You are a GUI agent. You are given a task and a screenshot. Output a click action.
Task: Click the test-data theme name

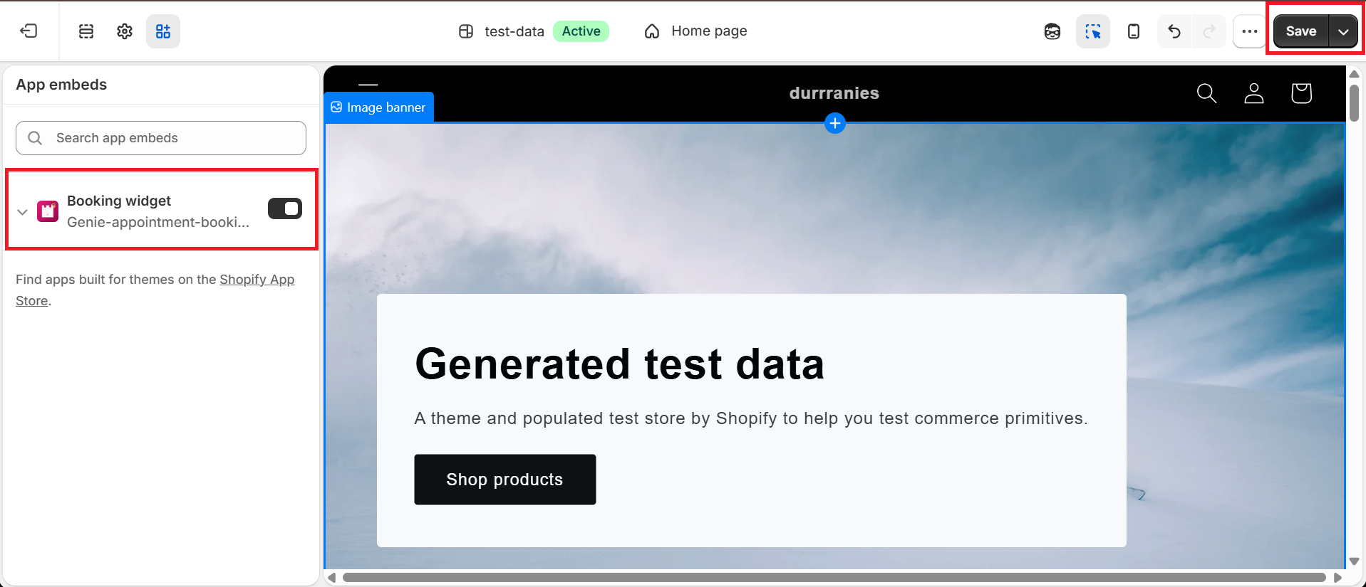pyautogui.click(x=514, y=31)
